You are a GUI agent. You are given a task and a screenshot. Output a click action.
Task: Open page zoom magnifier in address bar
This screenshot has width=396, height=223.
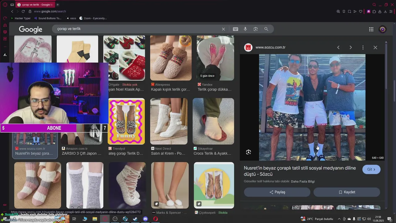click(x=338, y=11)
